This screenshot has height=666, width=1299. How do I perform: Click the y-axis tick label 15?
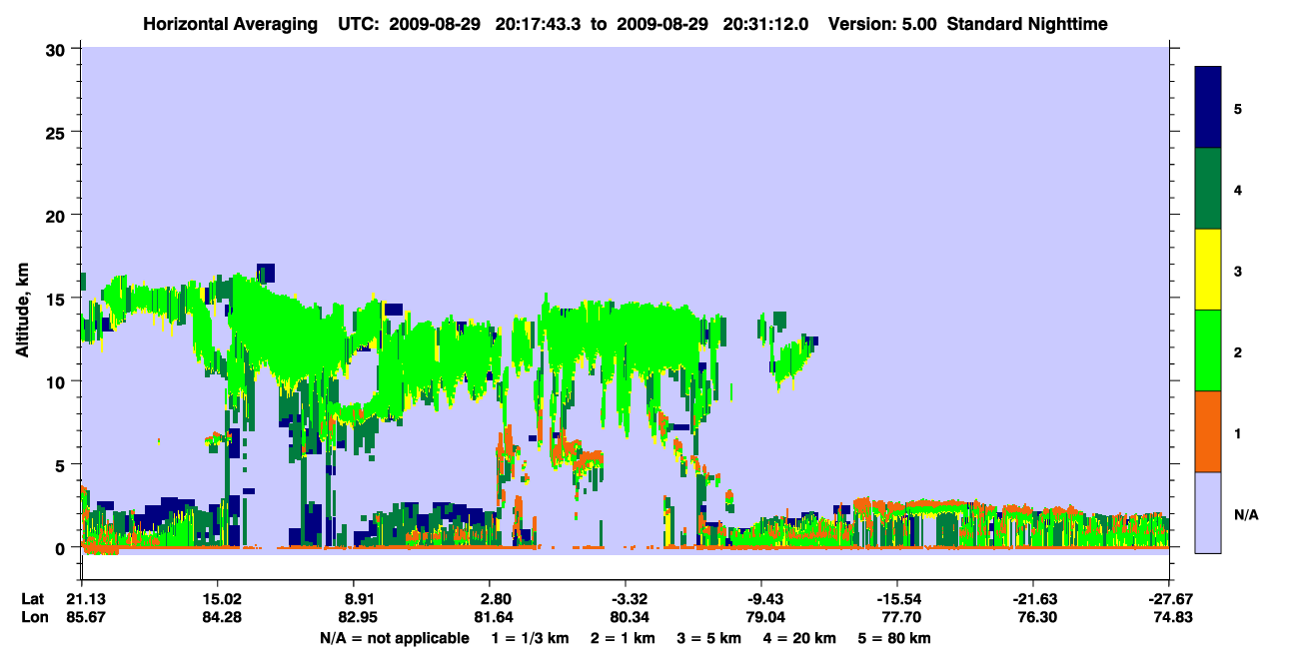coord(57,298)
